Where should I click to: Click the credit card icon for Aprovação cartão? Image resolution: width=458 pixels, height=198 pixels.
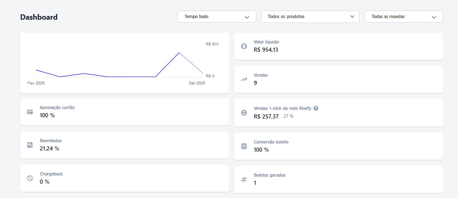30,112
